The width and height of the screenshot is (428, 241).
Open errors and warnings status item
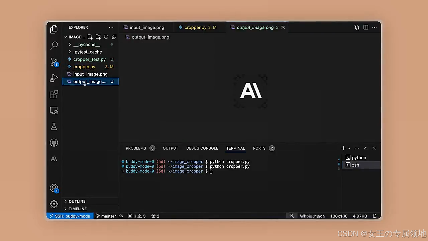click(137, 216)
